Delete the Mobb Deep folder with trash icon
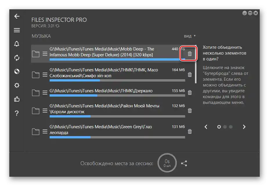The width and height of the screenshot is (269, 186). click(189, 54)
